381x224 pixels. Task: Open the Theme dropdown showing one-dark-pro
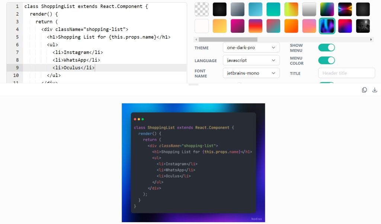click(251, 48)
